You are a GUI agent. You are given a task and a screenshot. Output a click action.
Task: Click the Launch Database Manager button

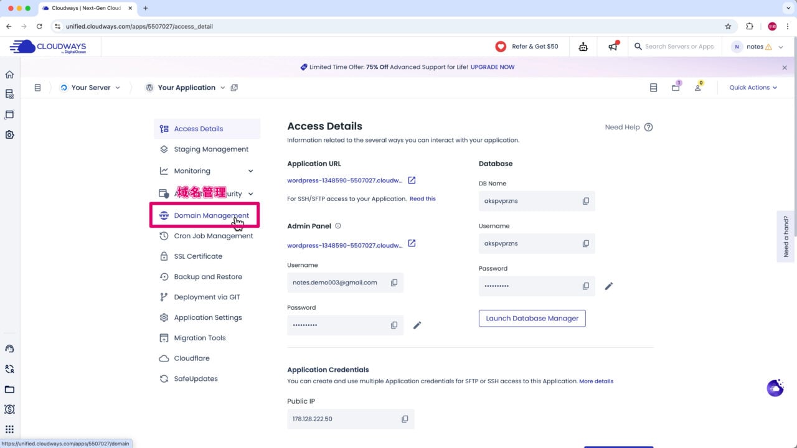532,318
